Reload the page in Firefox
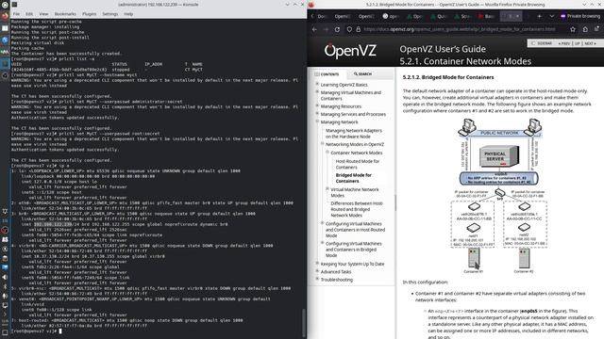The width and height of the screenshot is (604, 339). tap(338, 29)
